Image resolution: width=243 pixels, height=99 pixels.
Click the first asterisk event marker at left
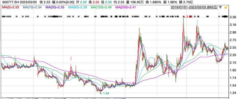[3, 16]
